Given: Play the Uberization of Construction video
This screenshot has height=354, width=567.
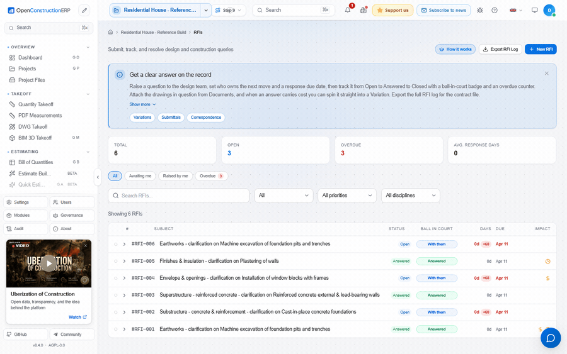Looking at the screenshot, I should coord(49,263).
